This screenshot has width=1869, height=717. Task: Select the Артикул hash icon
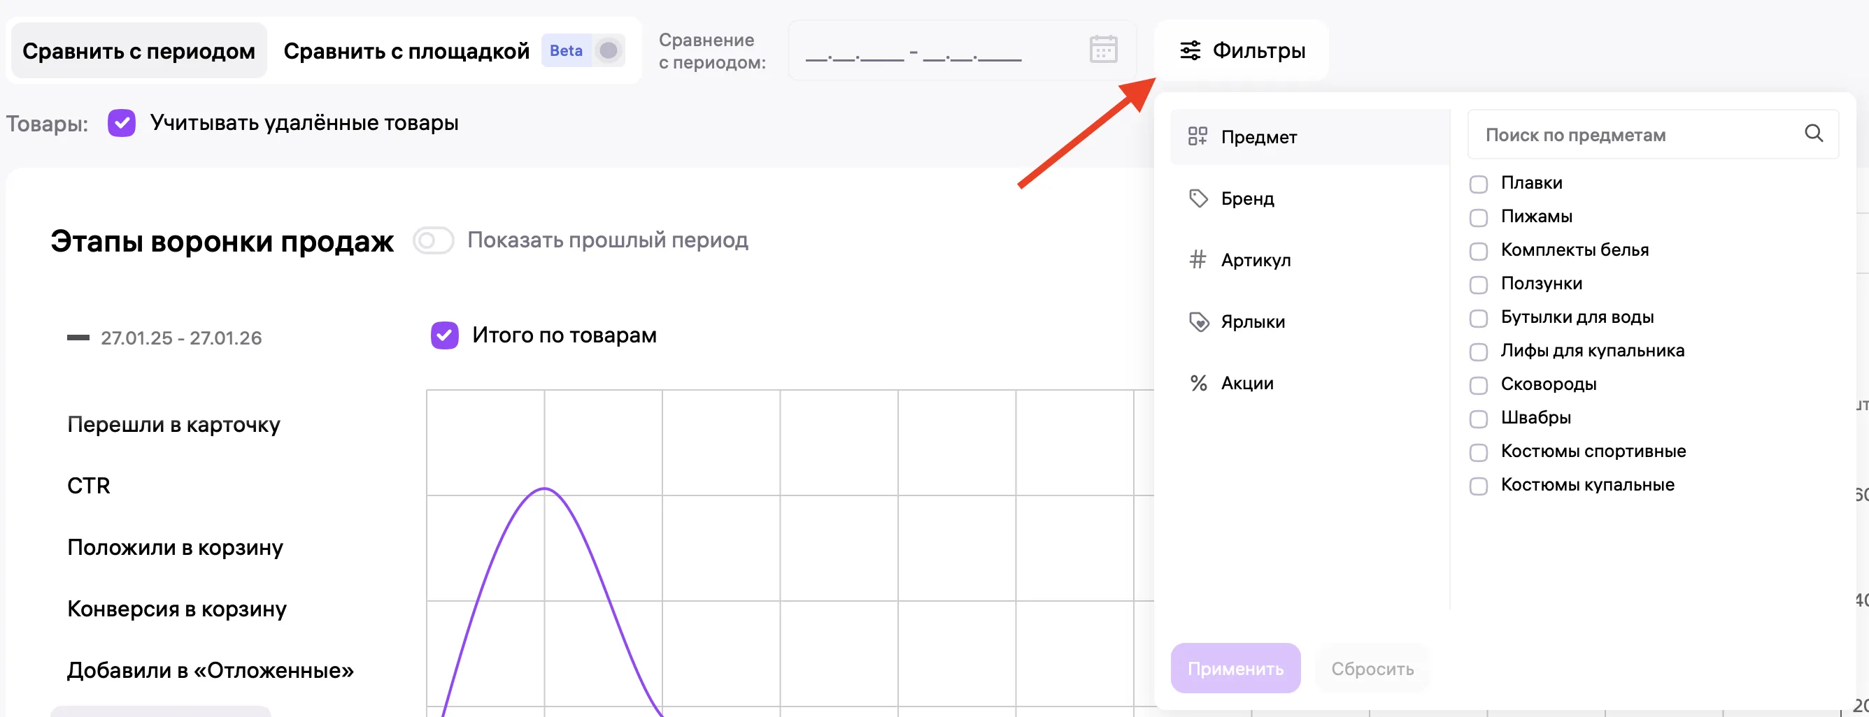(1198, 259)
